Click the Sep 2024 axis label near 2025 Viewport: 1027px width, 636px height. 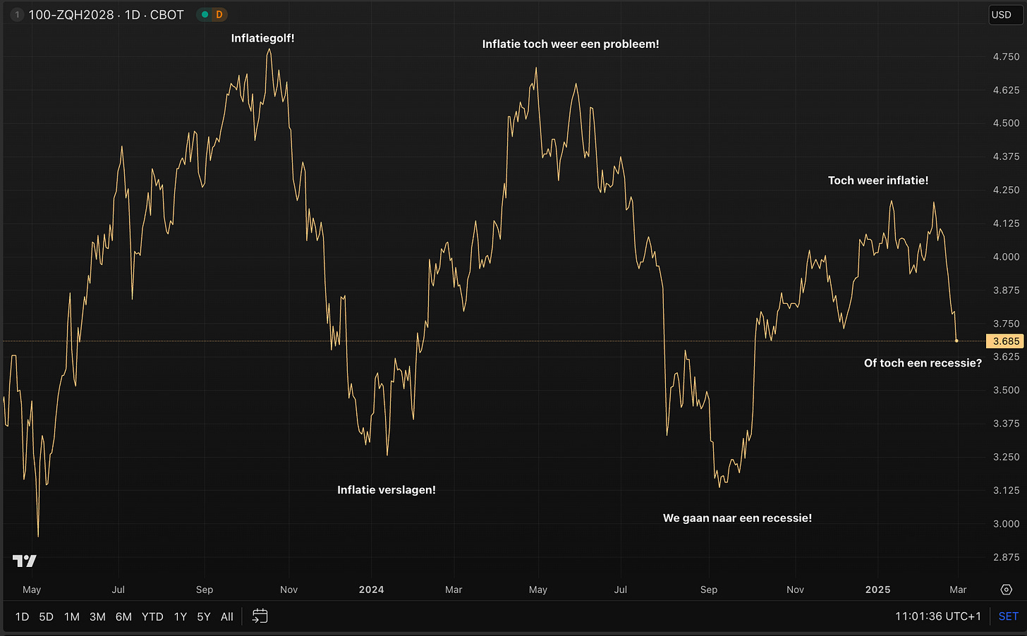point(709,589)
